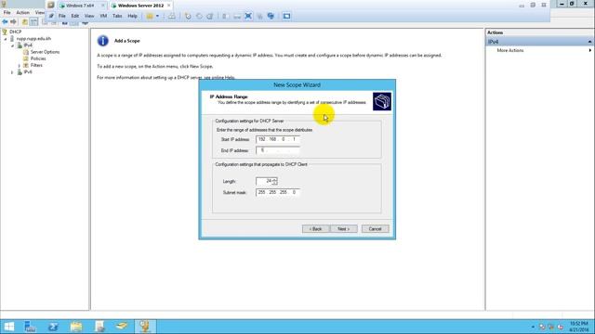Open Server Manager from the taskbar
595x334 pixels.
click(30, 327)
